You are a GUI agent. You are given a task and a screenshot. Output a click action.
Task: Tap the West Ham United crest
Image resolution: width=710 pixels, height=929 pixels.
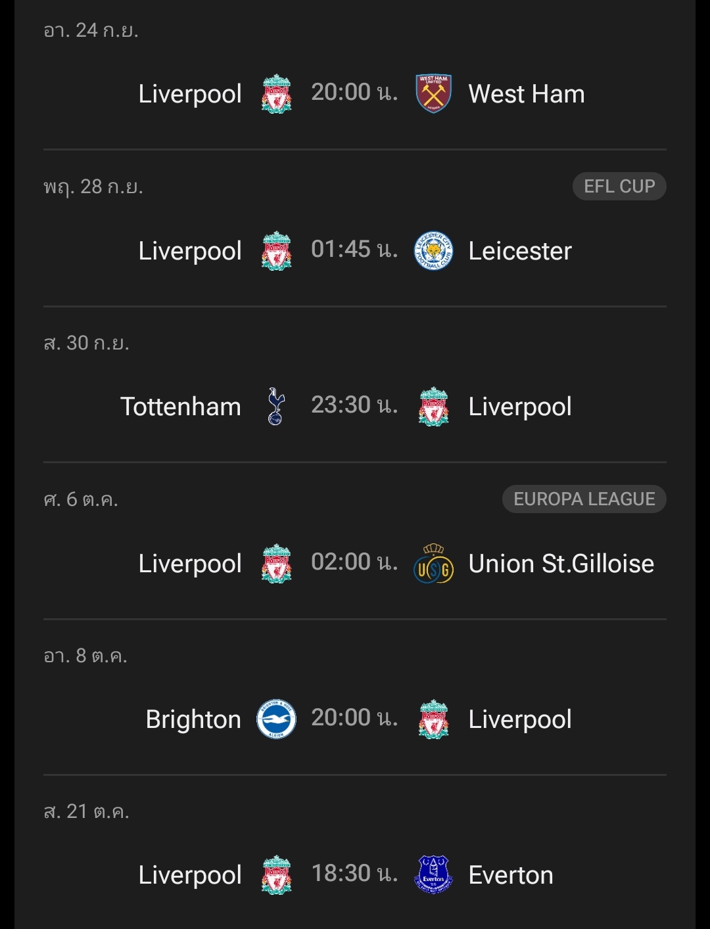point(433,93)
